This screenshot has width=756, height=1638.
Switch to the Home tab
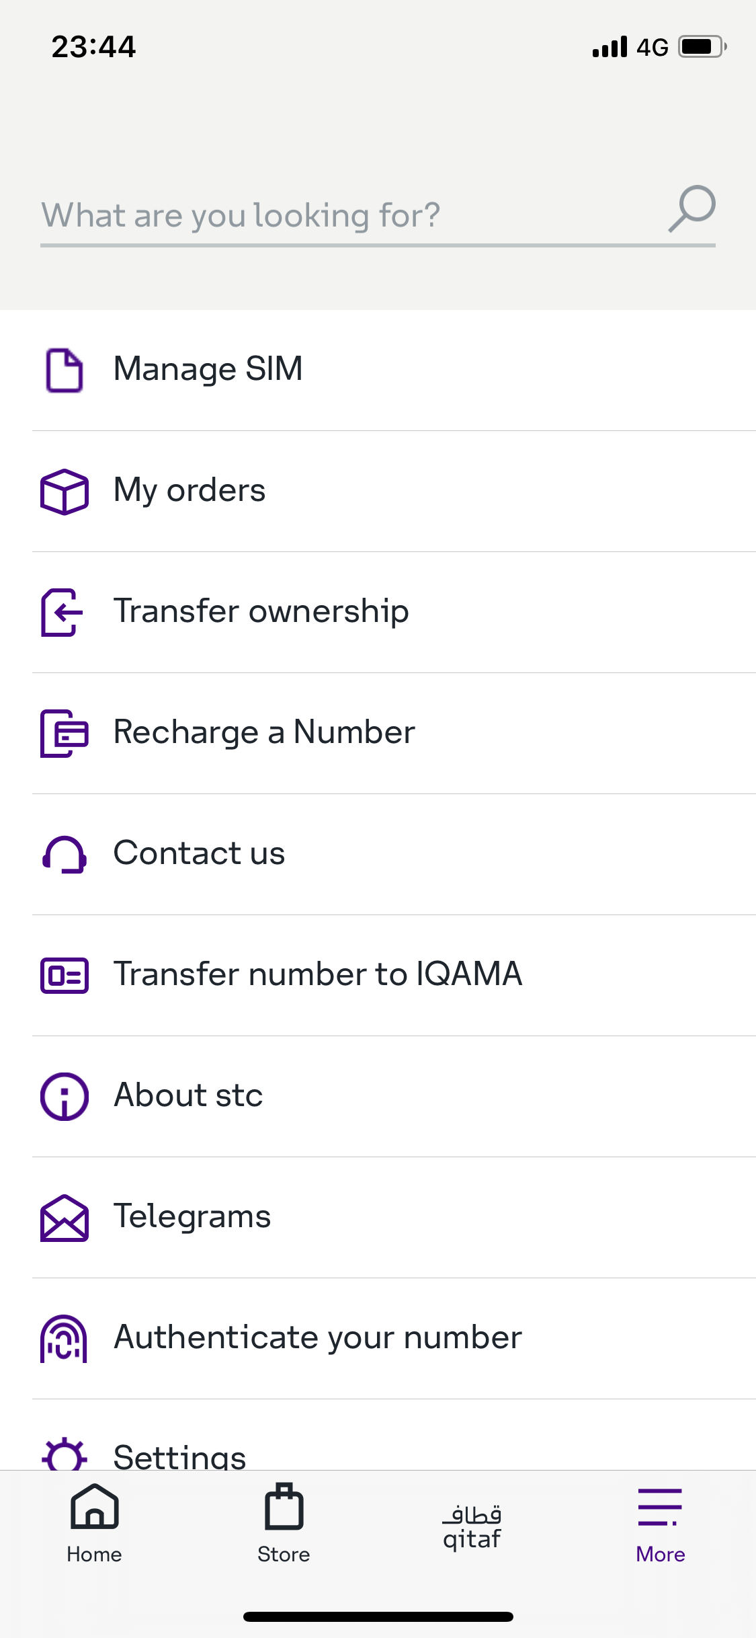click(94, 1524)
